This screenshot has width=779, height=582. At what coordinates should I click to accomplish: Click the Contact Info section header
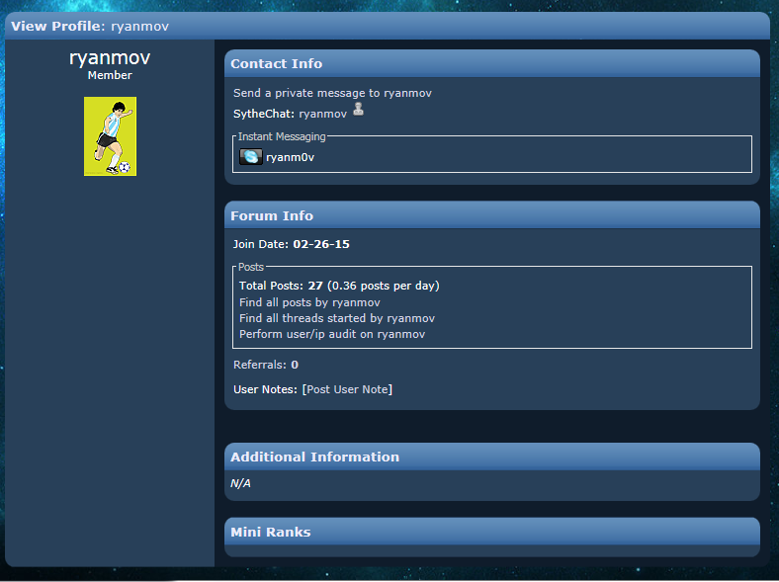(x=492, y=63)
